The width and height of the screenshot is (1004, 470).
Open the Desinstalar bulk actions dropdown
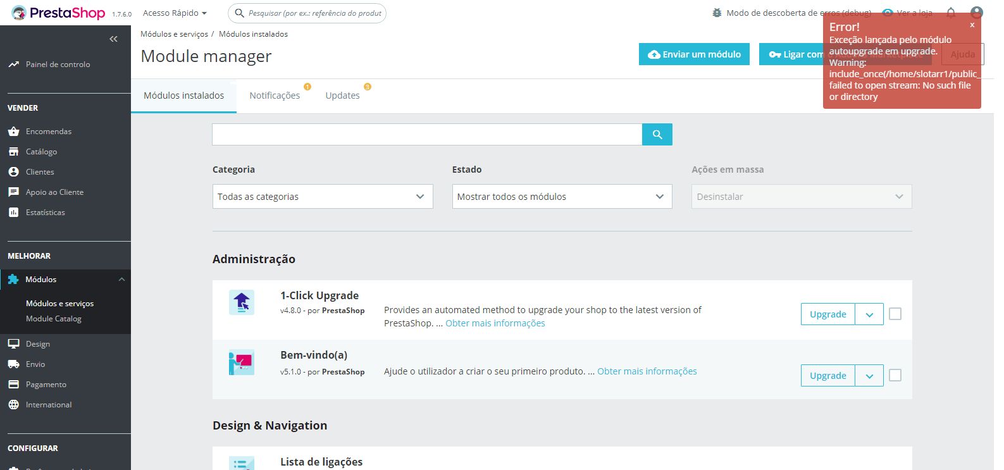click(x=802, y=197)
